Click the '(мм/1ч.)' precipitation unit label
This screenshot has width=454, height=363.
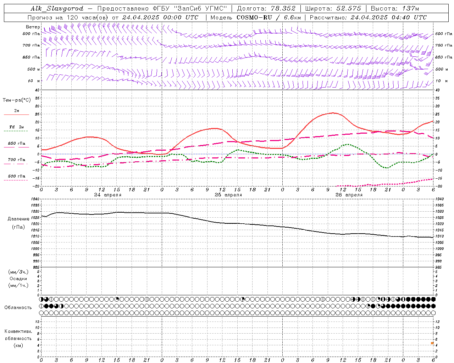point(18,285)
